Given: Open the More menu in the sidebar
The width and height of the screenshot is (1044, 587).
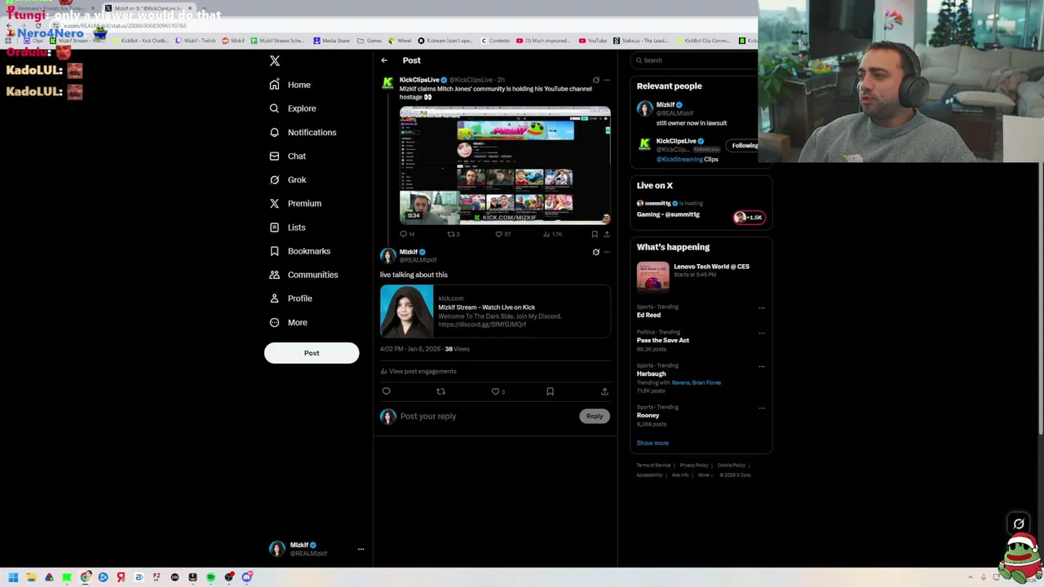Looking at the screenshot, I should (288, 322).
